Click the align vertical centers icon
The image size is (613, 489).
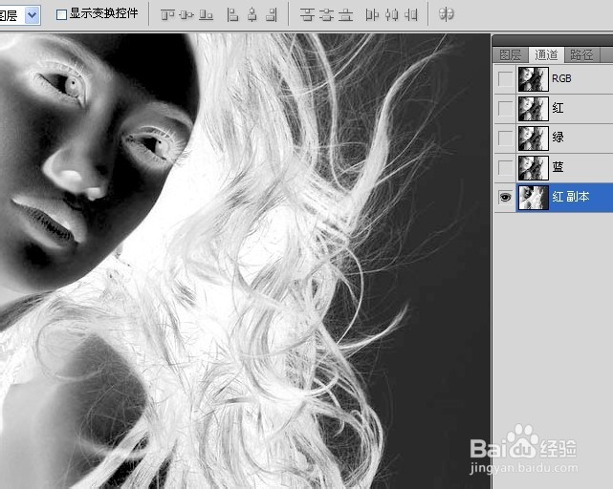186,15
